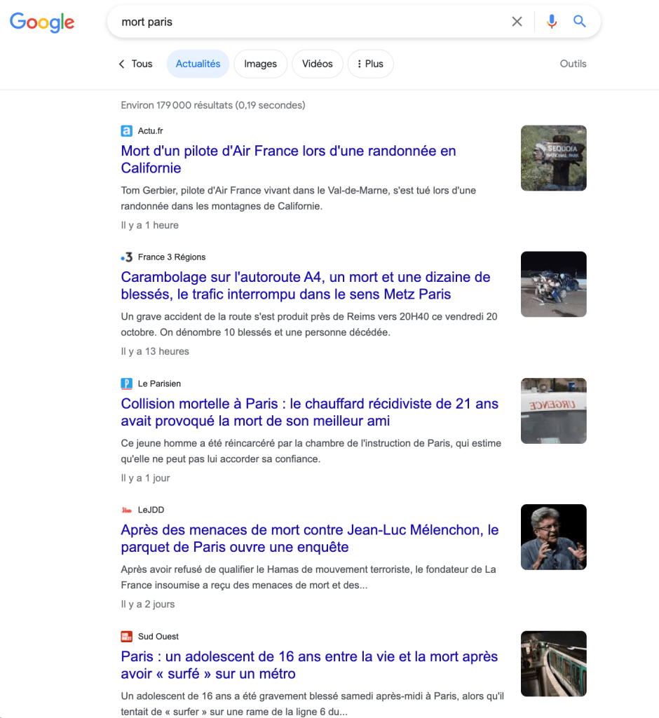Open the A4 autoroute carambolage article
659x718 pixels.
tap(305, 285)
